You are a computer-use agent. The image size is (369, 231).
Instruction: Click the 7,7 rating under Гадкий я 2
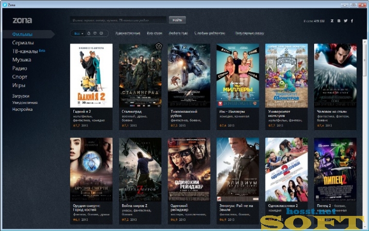coord(76,125)
